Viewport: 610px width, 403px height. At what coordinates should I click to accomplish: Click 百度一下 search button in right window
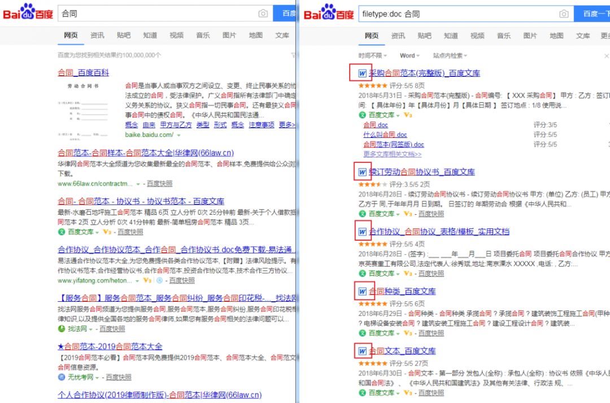pos(592,14)
